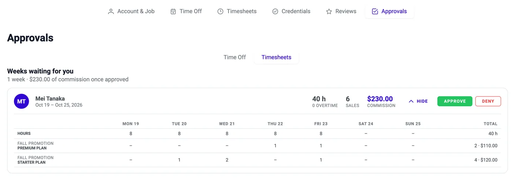Click the clock icon beside Timesheets tab

[x=220, y=11]
